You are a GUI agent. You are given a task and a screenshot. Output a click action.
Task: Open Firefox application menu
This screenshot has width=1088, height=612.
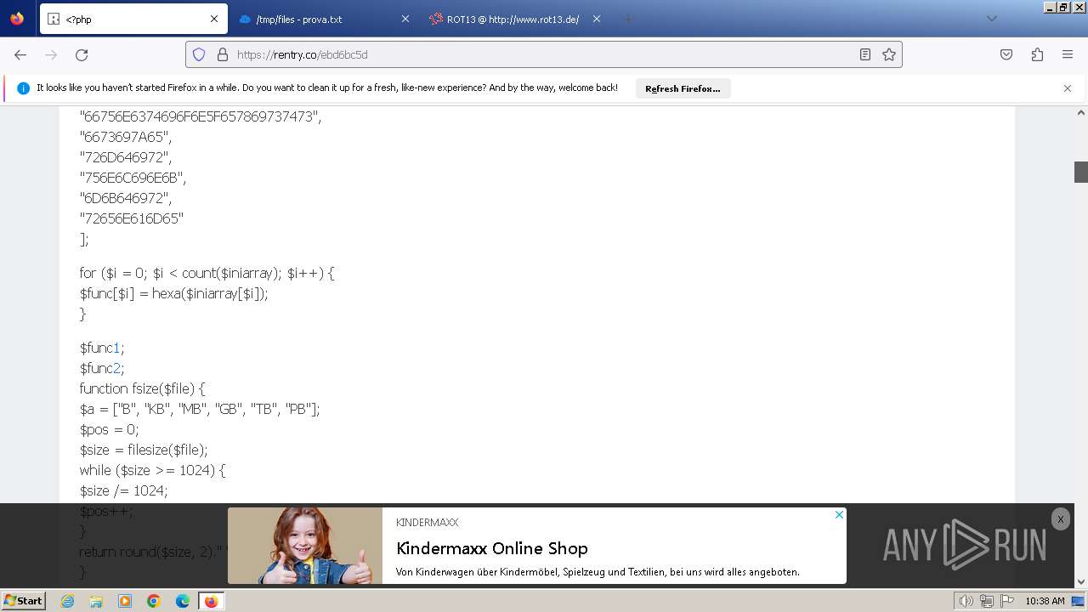coord(1068,54)
